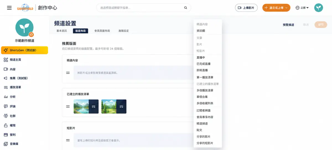Image resolution: width=332 pixels, height=150 pixels.
Task: Click the 上傳影片 button
Action: coord(246,8)
